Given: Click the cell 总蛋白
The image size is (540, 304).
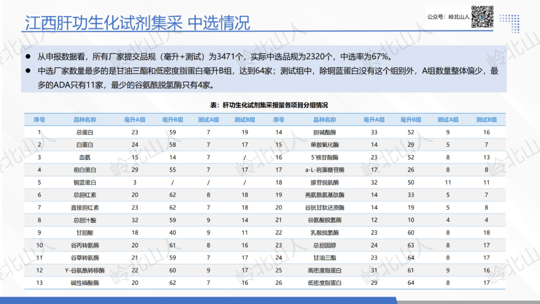Looking at the screenshot, I should pyautogui.click(x=84, y=132).
